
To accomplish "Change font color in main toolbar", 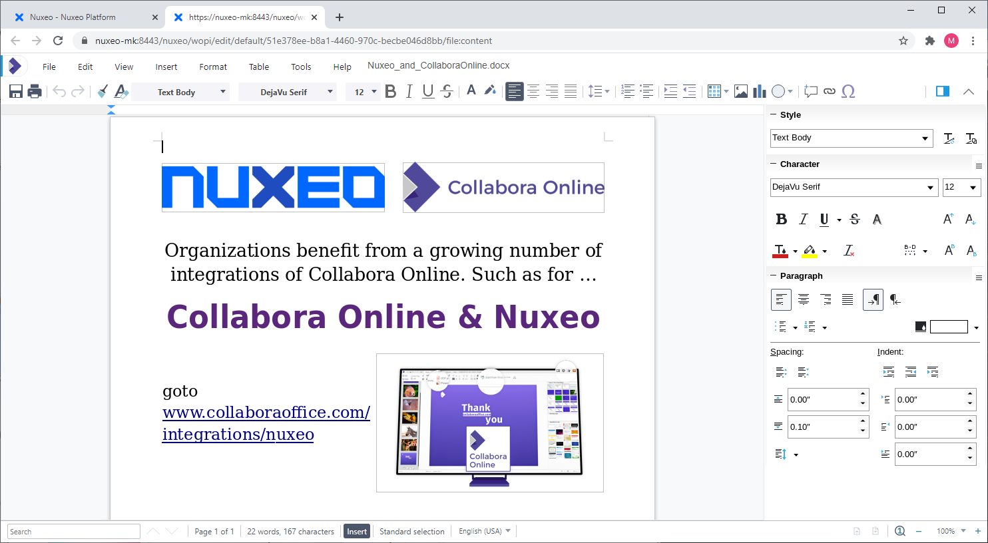I will 471,91.
